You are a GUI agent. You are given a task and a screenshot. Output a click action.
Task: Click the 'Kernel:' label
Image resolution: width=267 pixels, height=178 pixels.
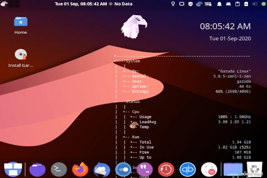[140, 76]
